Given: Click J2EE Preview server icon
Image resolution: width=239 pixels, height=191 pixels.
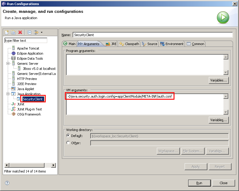Looking at the screenshot, I should click(13, 84).
